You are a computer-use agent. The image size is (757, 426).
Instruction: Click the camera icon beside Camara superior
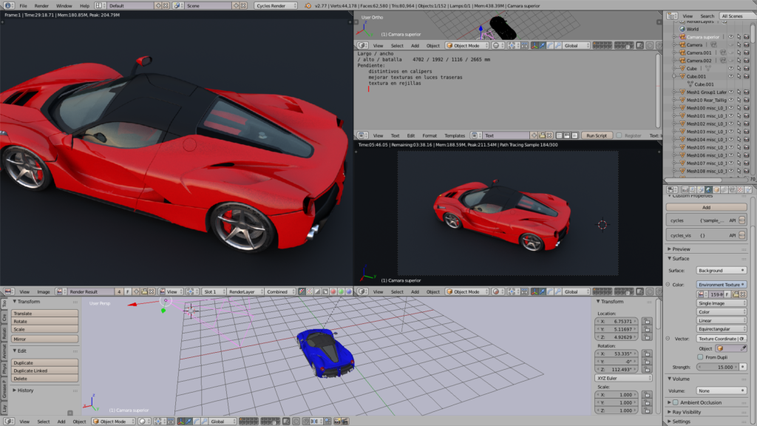click(x=682, y=38)
